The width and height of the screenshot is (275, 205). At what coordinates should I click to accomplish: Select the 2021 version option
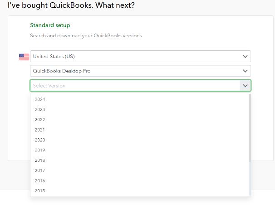tap(139, 130)
